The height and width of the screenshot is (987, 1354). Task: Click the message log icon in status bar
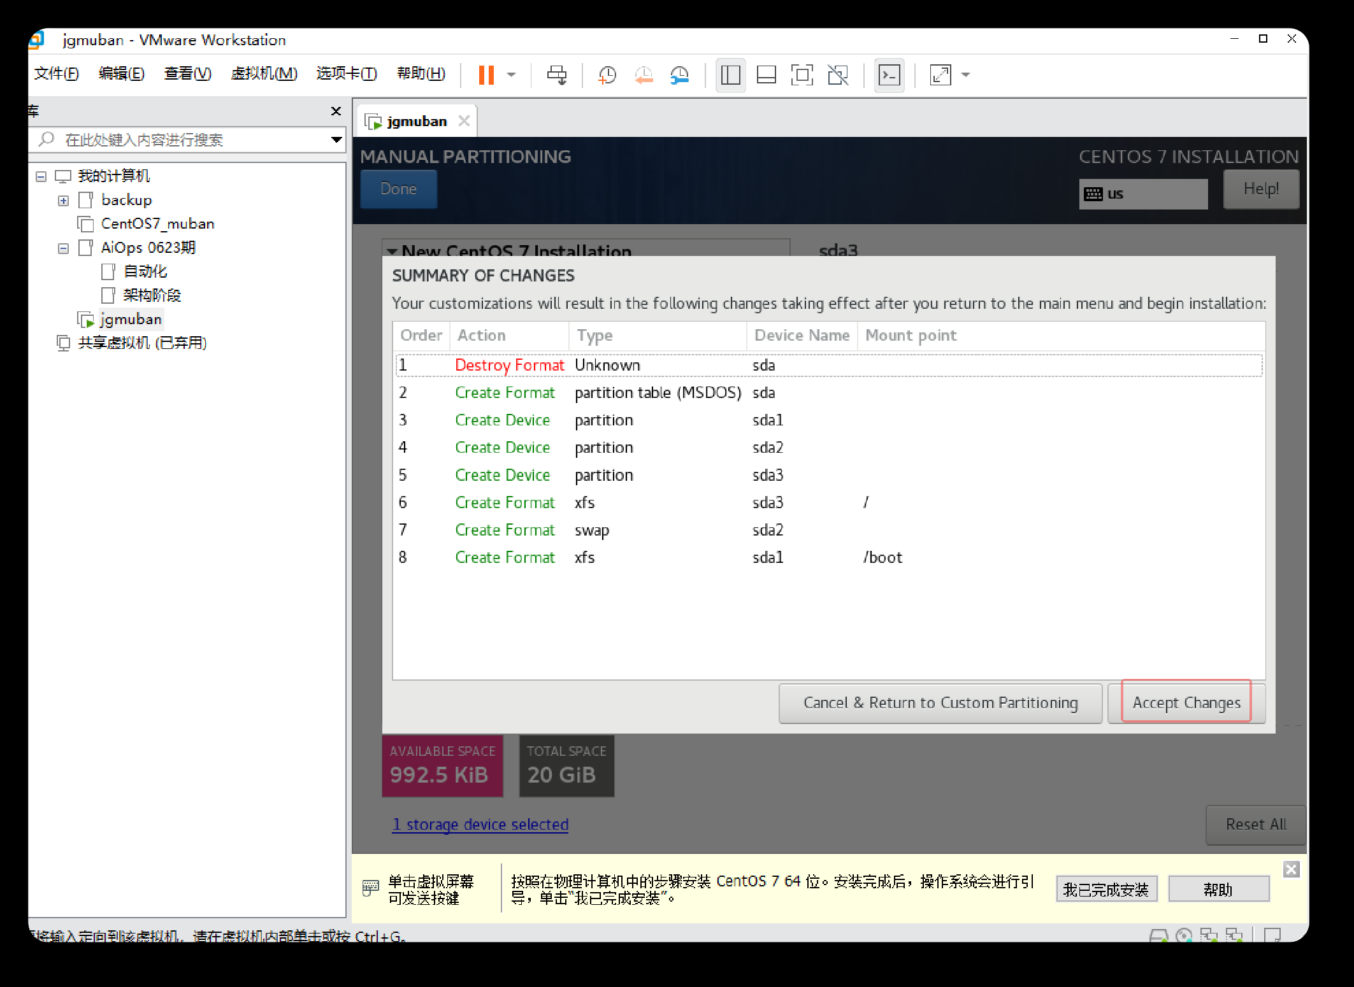[1272, 935]
